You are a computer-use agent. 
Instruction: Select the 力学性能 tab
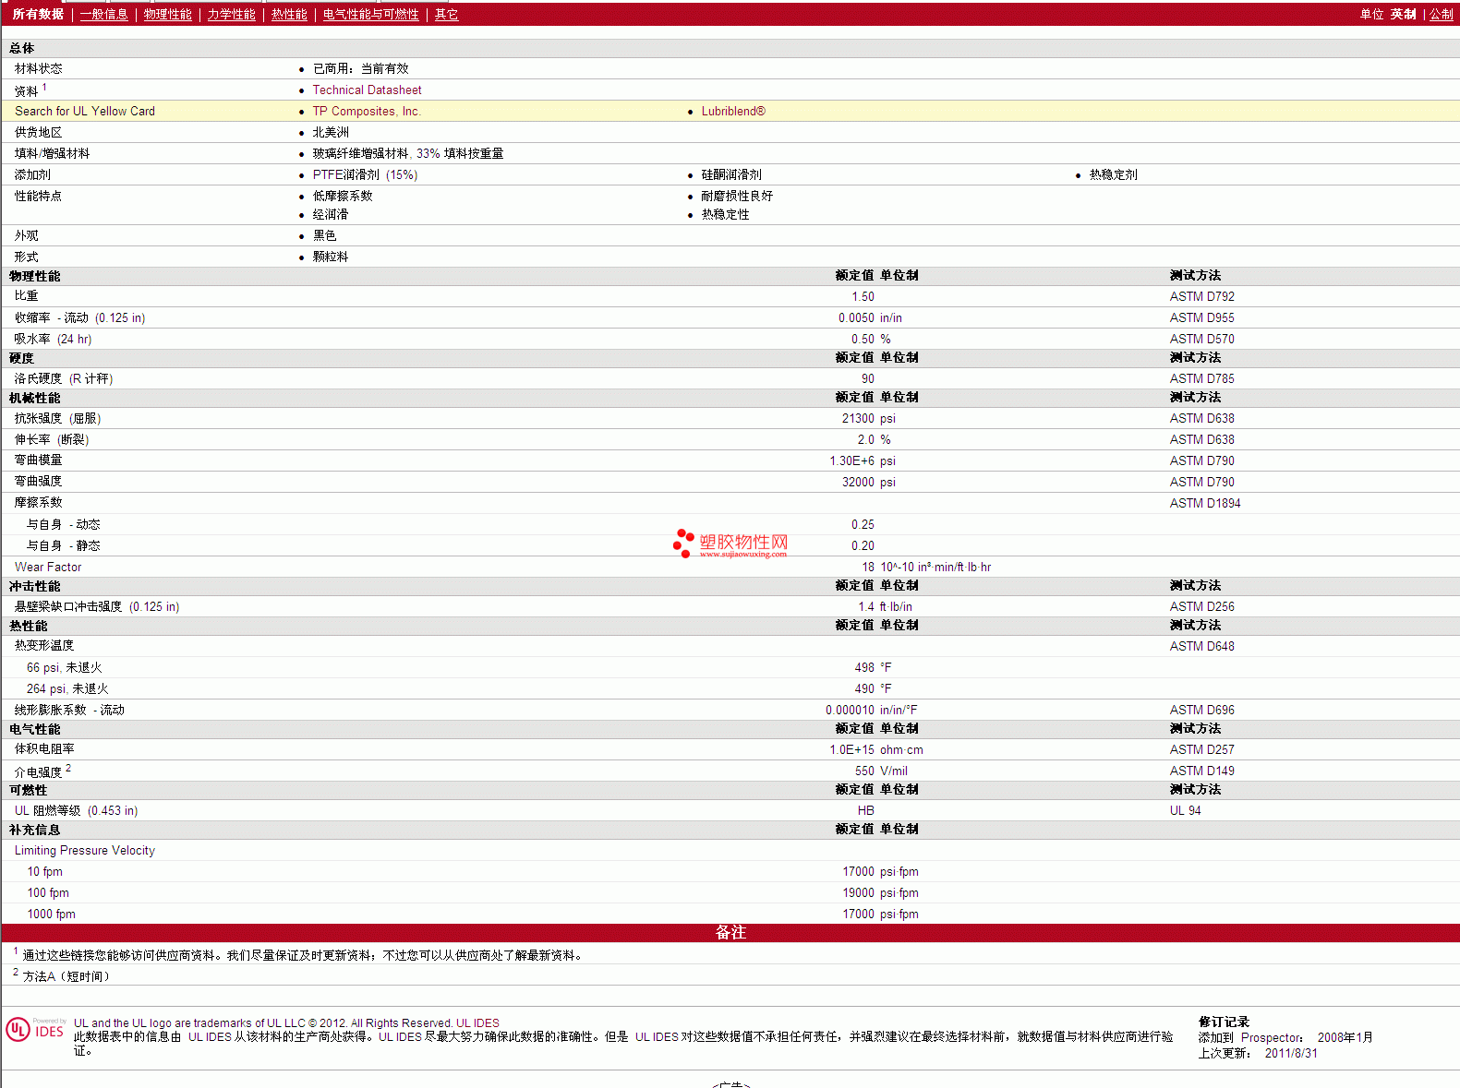point(231,15)
